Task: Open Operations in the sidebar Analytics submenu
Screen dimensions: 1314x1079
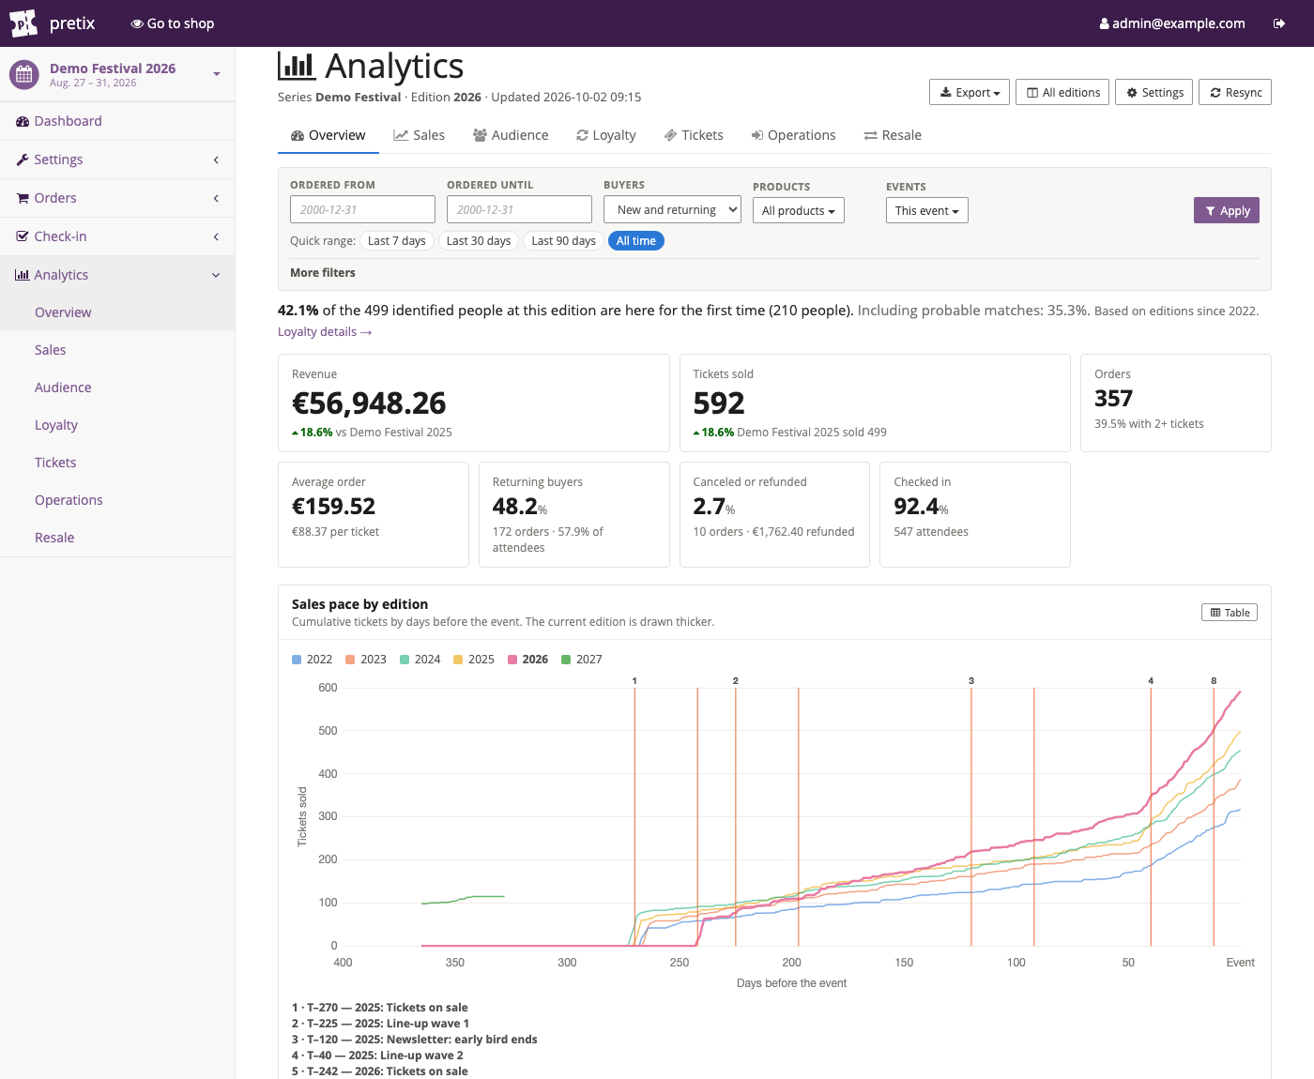Action: click(69, 500)
